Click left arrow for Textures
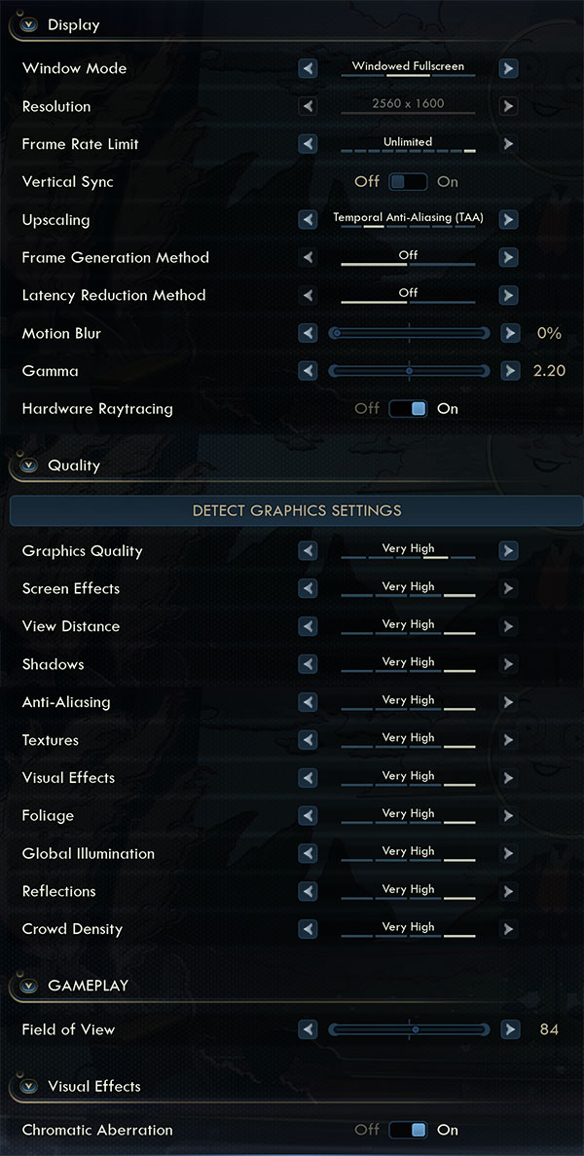This screenshot has height=1156, width=584. [x=309, y=741]
